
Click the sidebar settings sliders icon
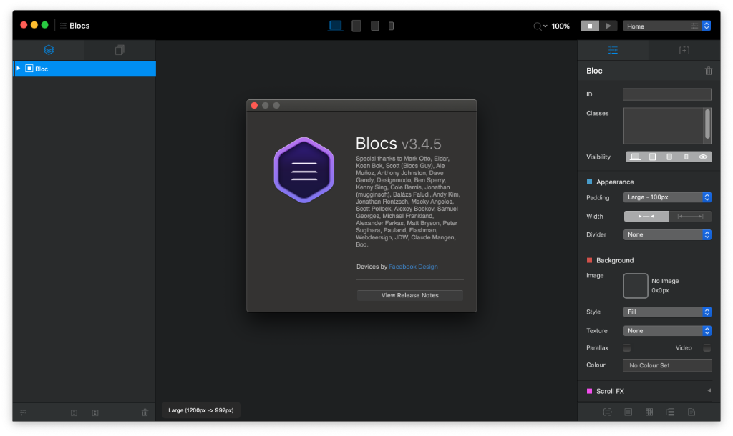click(x=24, y=412)
